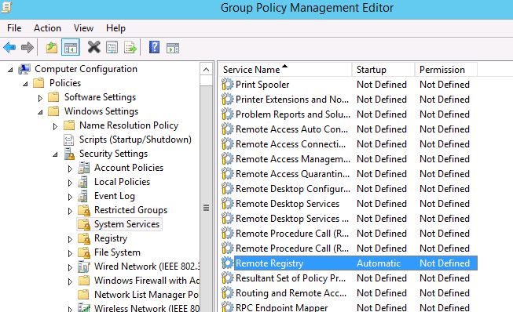The image size is (513, 312).
Task: Expand the Local Policies node arrow
Action: (x=70, y=183)
